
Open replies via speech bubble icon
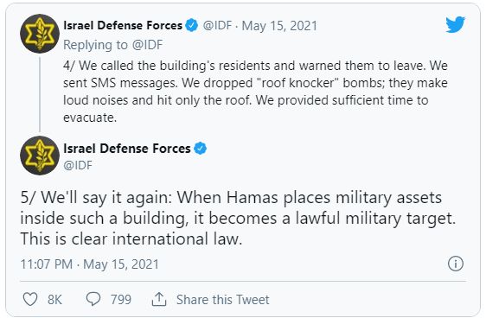(x=93, y=299)
